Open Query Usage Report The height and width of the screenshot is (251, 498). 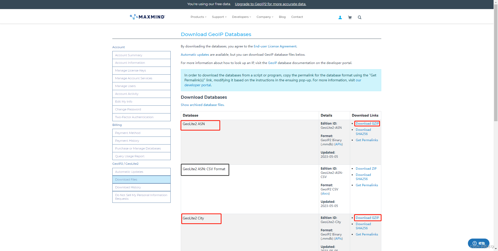pos(141,156)
